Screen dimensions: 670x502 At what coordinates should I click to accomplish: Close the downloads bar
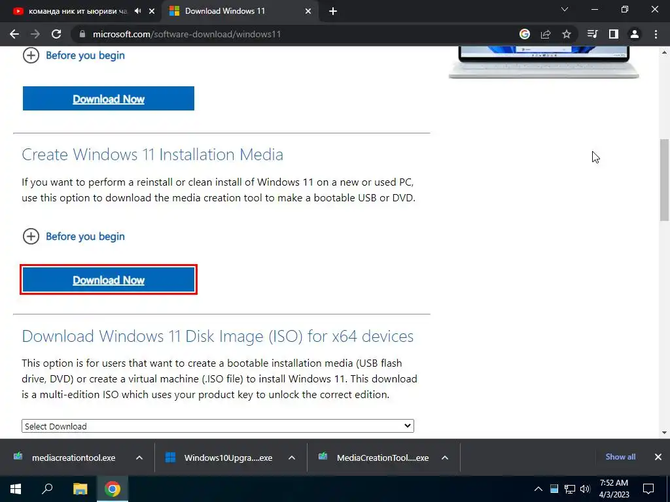point(658,457)
